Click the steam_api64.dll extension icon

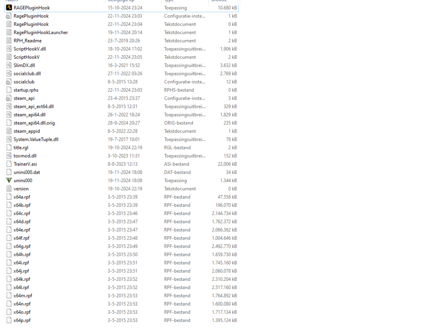tap(9, 114)
